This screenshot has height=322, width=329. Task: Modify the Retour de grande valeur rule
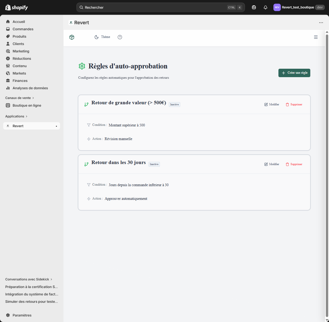[272, 105]
